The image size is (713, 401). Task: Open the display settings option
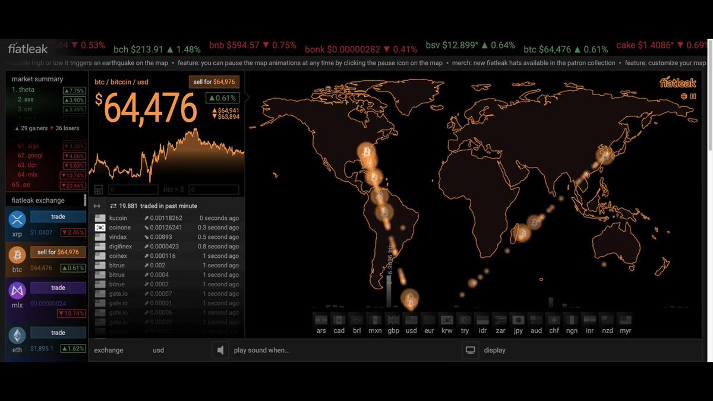pyautogui.click(x=495, y=351)
